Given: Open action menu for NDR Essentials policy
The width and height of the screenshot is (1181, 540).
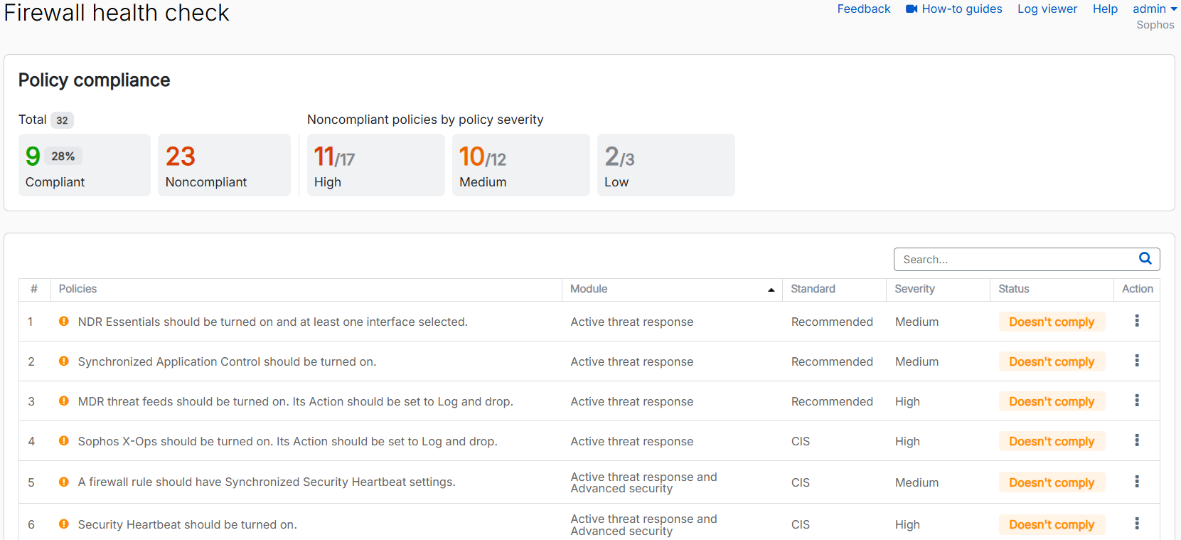Looking at the screenshot, I should pos(1137,322).
